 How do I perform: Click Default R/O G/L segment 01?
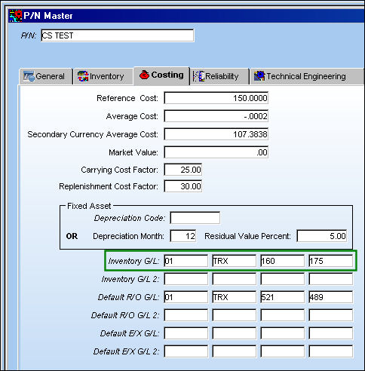pyautogui.click(x=186, y=297)
